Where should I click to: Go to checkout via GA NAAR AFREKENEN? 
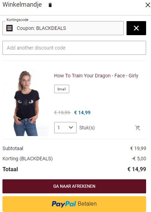(x=74, y=186)
